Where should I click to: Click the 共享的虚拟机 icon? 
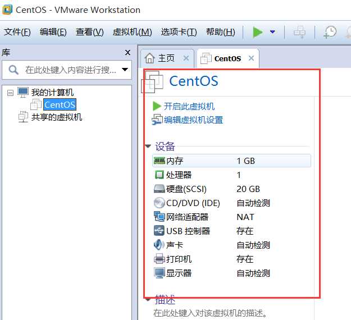point(23,117)
